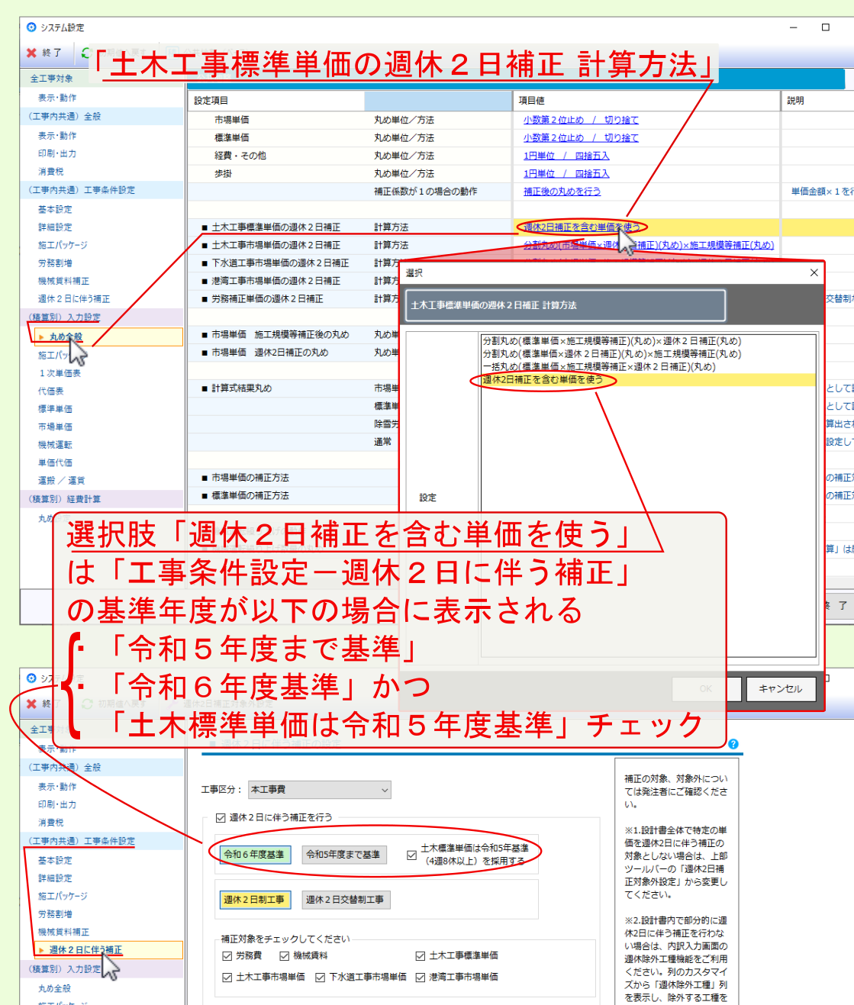Click キャンセル in the 選択 dialog
Viewport: 854px width, 1005px height.
781,688
